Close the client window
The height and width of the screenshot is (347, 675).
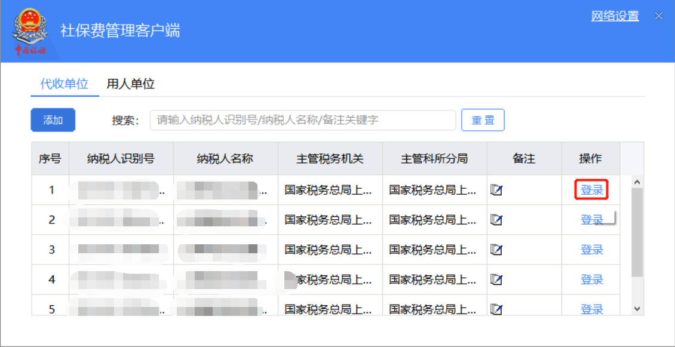point(658,16)
